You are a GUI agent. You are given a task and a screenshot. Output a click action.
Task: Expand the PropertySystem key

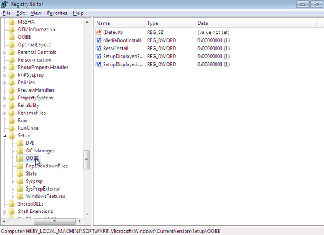point(5,98)
